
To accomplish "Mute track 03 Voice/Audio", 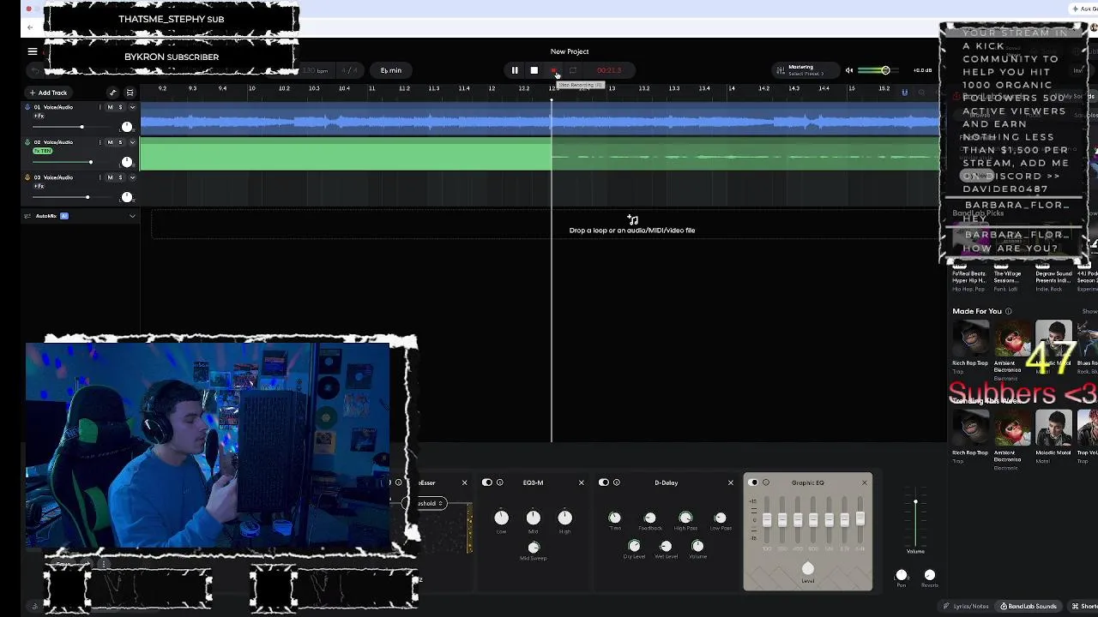I will (x=110, y=177).
